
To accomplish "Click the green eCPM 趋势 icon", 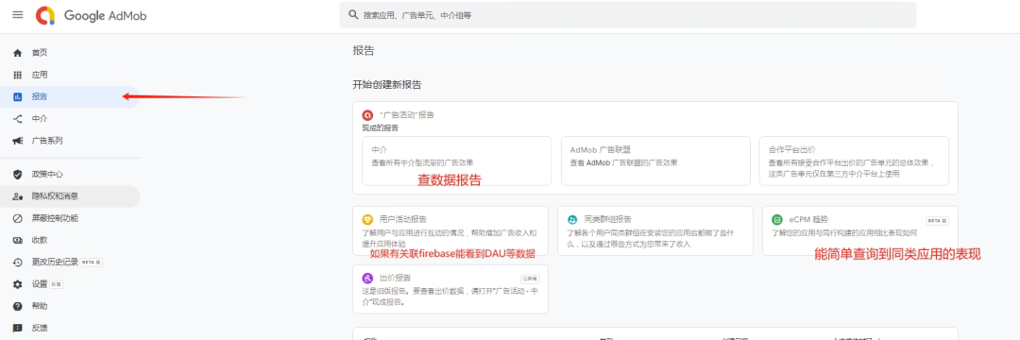I will 776,220.
